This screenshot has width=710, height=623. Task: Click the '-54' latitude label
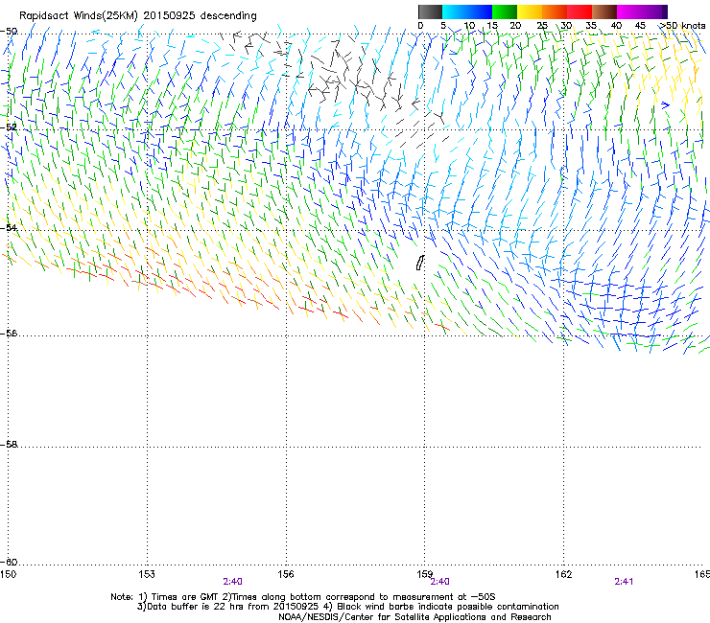[x=9, y=227]
